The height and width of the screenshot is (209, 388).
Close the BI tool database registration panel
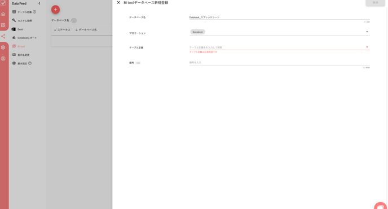118,2
